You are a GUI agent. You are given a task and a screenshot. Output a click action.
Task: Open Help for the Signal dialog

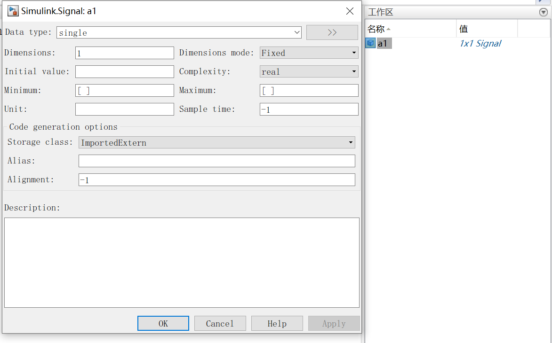tap(277, 323)
